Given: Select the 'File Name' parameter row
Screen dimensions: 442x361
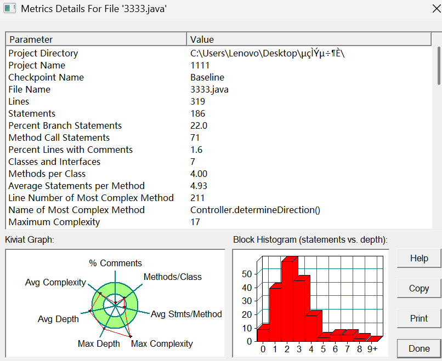Looking at the screenshot, I should click(219, 89).
